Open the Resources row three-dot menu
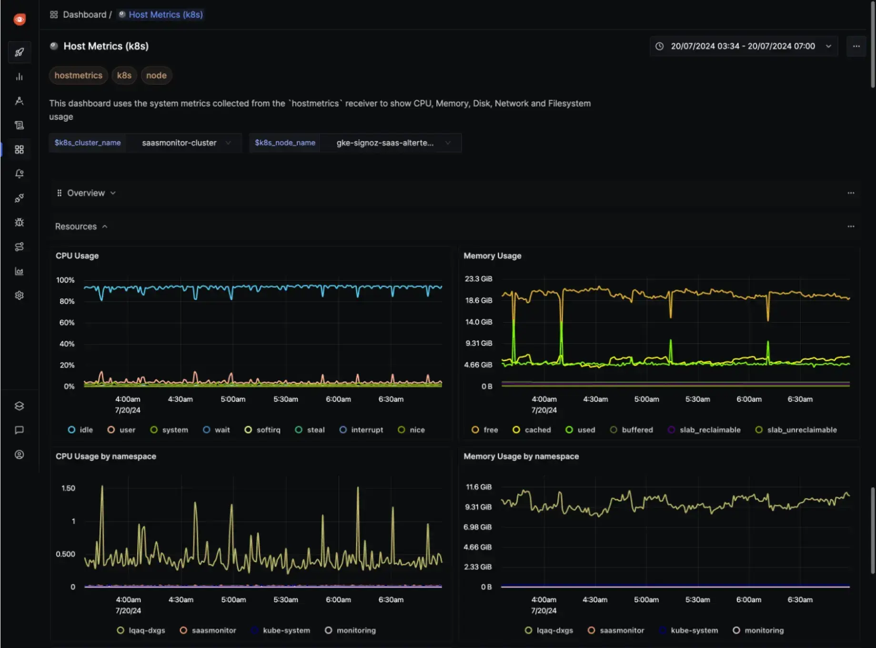876x648 pixels. [851, 226]
